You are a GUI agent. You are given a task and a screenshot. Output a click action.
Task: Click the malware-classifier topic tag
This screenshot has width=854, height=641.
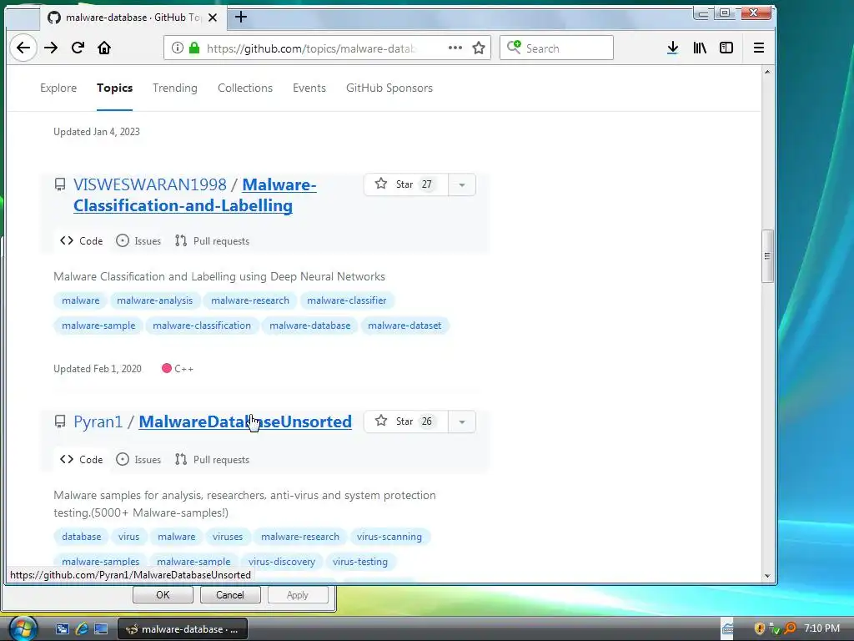click(x=346, y=300)
